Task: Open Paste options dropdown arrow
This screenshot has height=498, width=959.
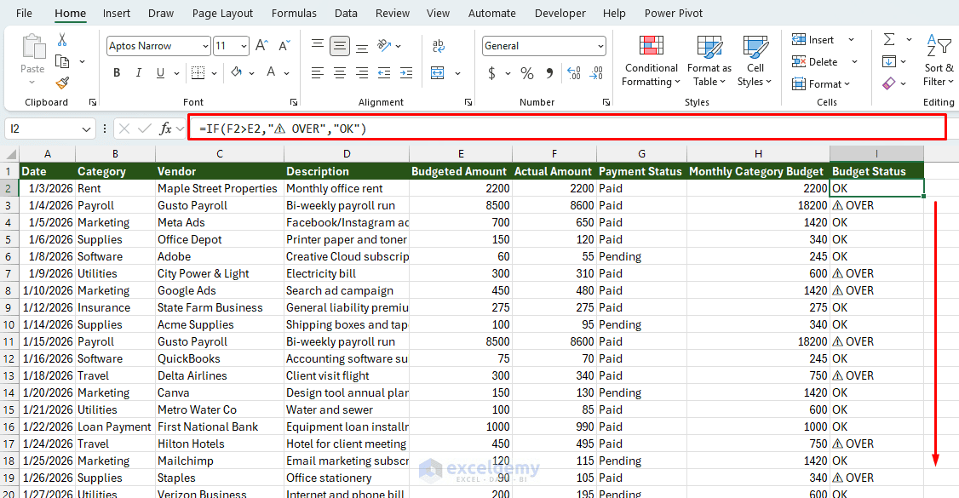Action: tap(32, 83)
